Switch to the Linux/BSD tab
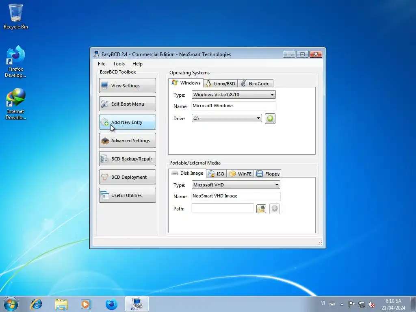The image size is (416, 312). click(x=221, y=84)
